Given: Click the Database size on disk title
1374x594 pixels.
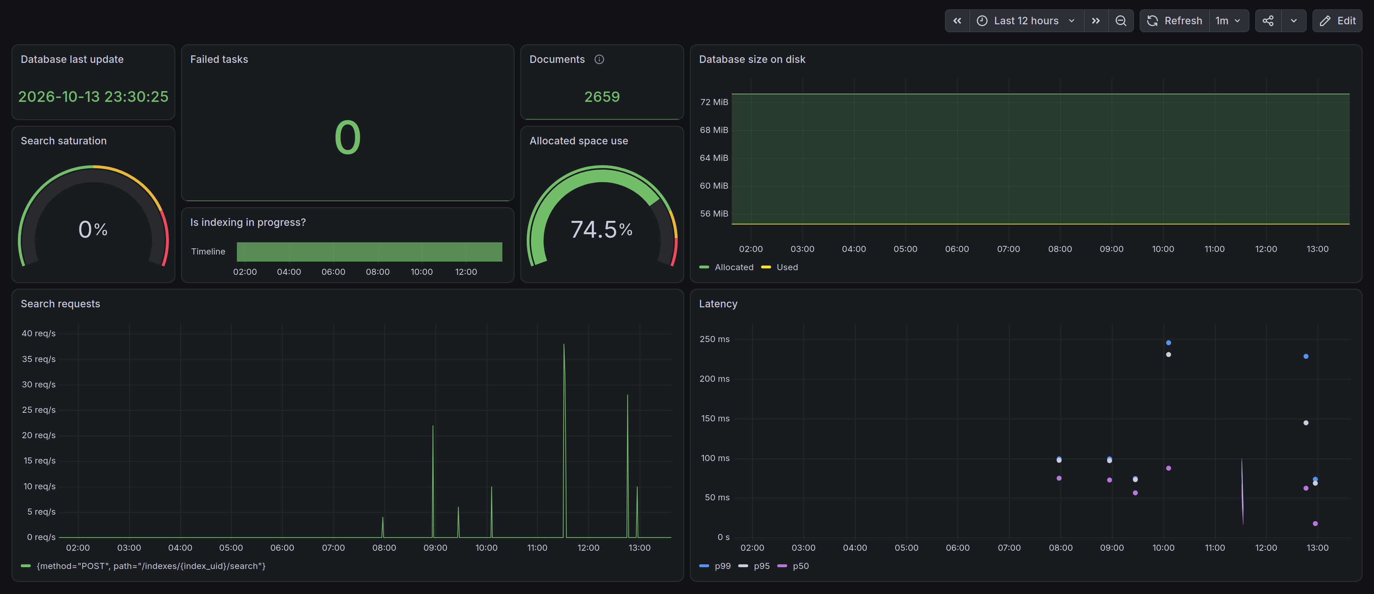Looking at the screenshot, I should coord(752,59).
